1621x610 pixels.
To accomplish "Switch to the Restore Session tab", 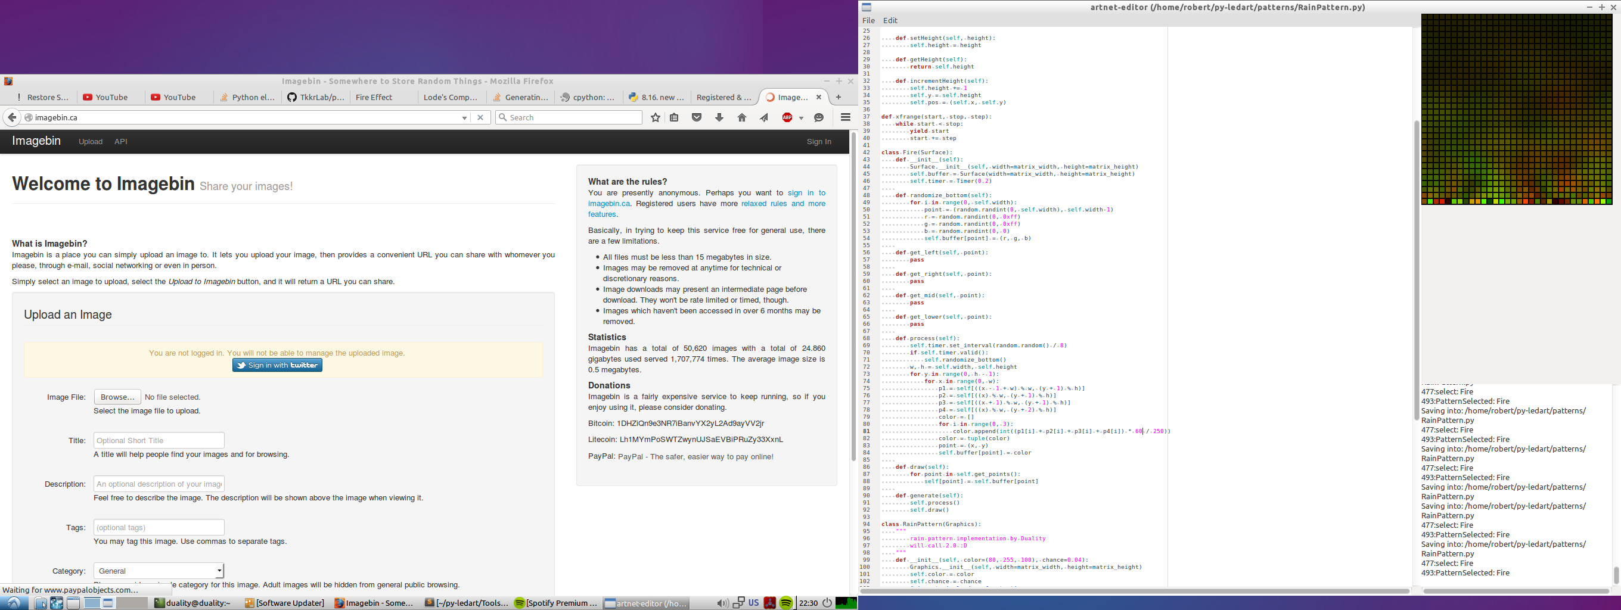I will pyautogui.click(x=43, y=98).
